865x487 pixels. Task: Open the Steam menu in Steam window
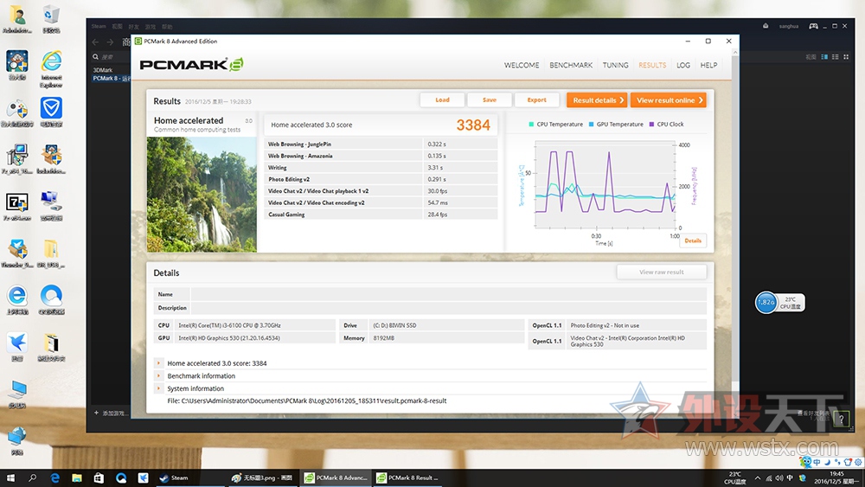(x=99, y=27)
